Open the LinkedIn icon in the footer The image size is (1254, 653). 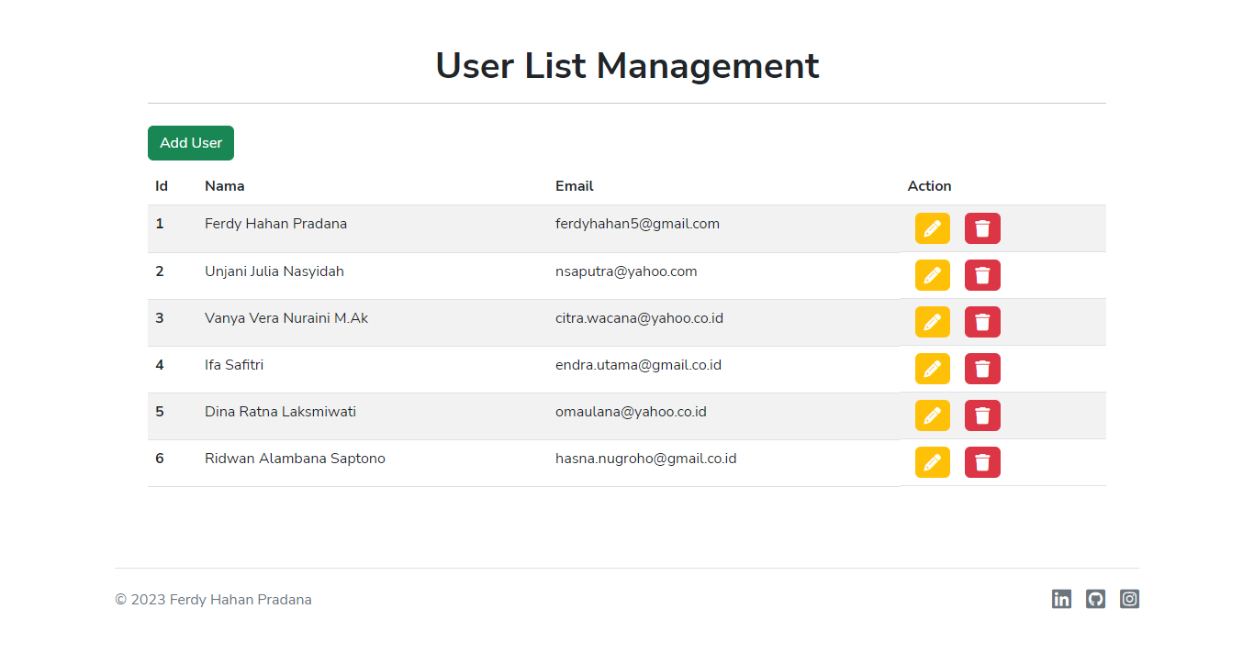coord(1061,598)
